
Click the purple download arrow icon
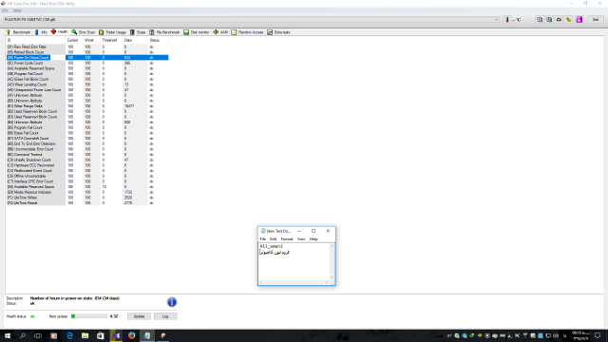pyautogui.click(x=579, y=19)
